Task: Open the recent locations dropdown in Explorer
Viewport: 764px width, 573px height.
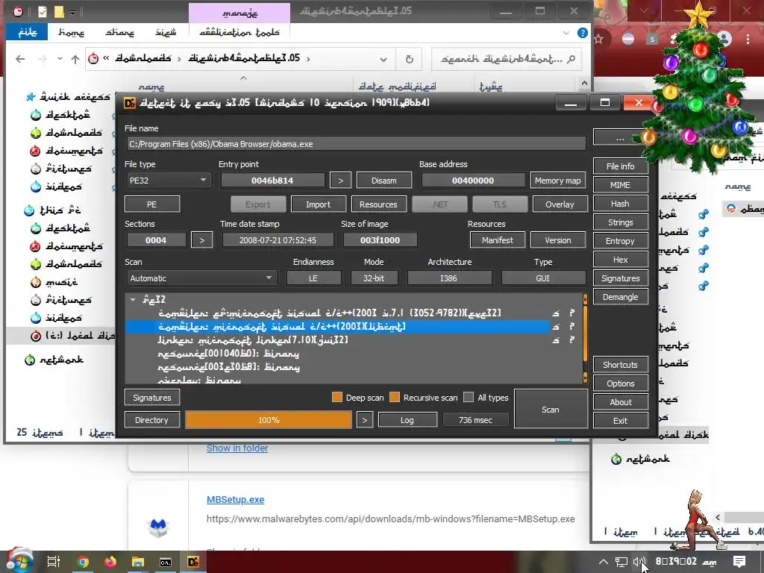Action: [x=60, y=59]
